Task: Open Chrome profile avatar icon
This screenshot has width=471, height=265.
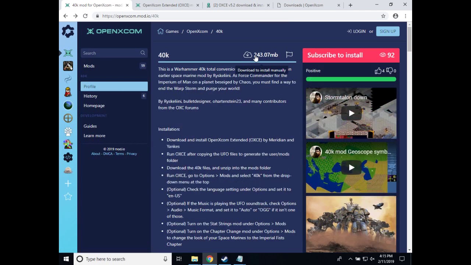Action: (x=396, y=16)
